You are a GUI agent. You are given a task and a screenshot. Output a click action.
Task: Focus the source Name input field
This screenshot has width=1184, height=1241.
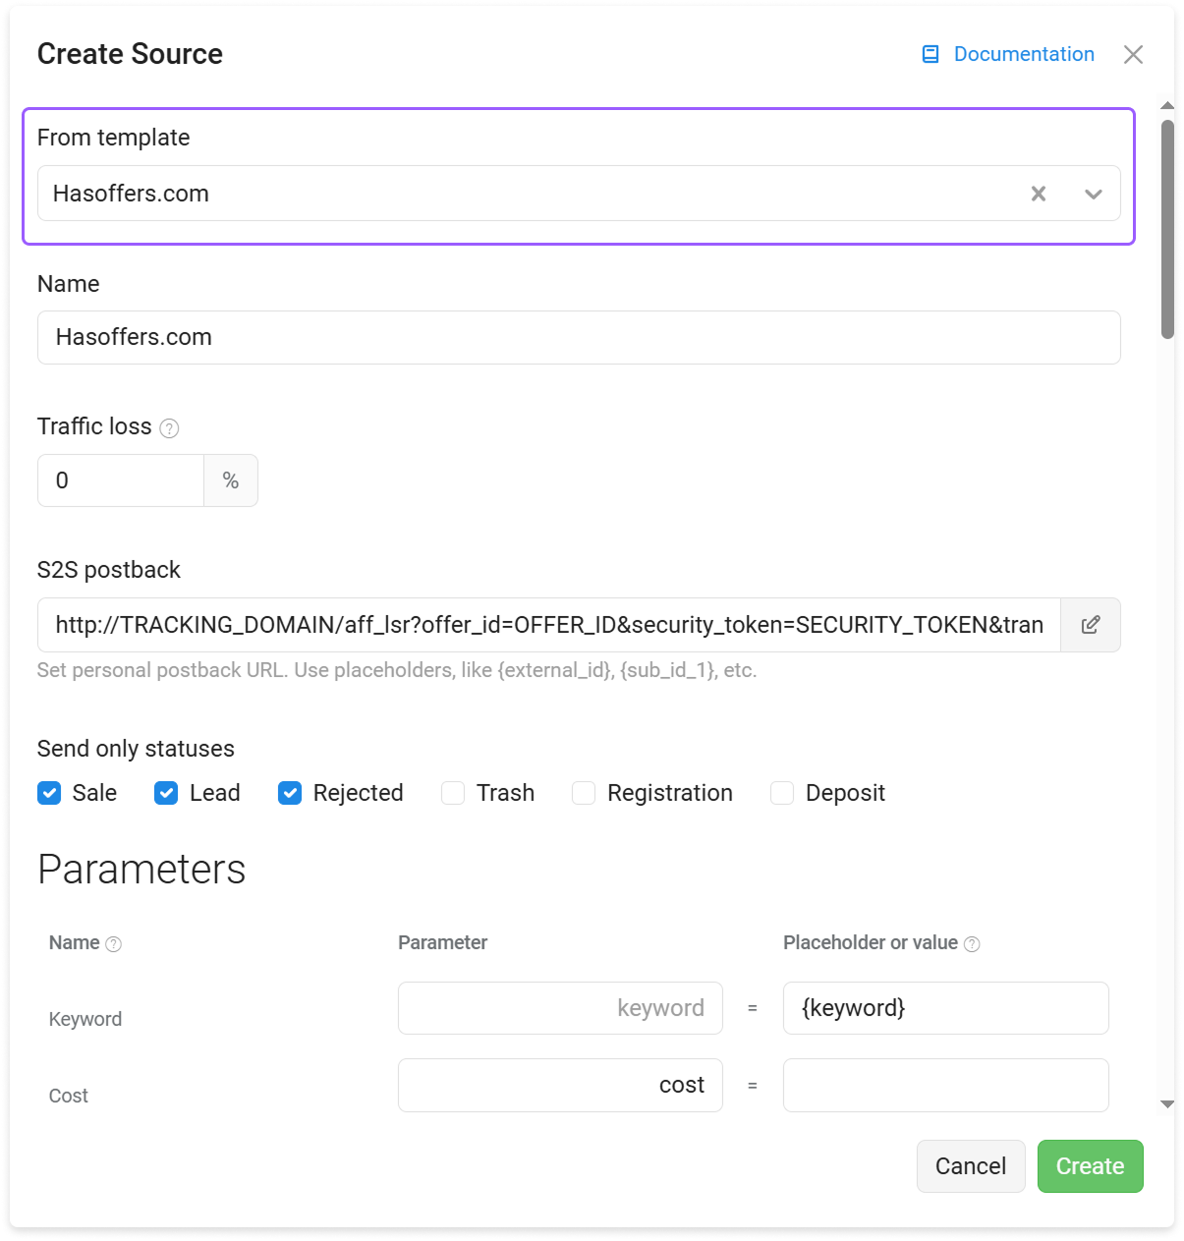(x=579, y=338)
